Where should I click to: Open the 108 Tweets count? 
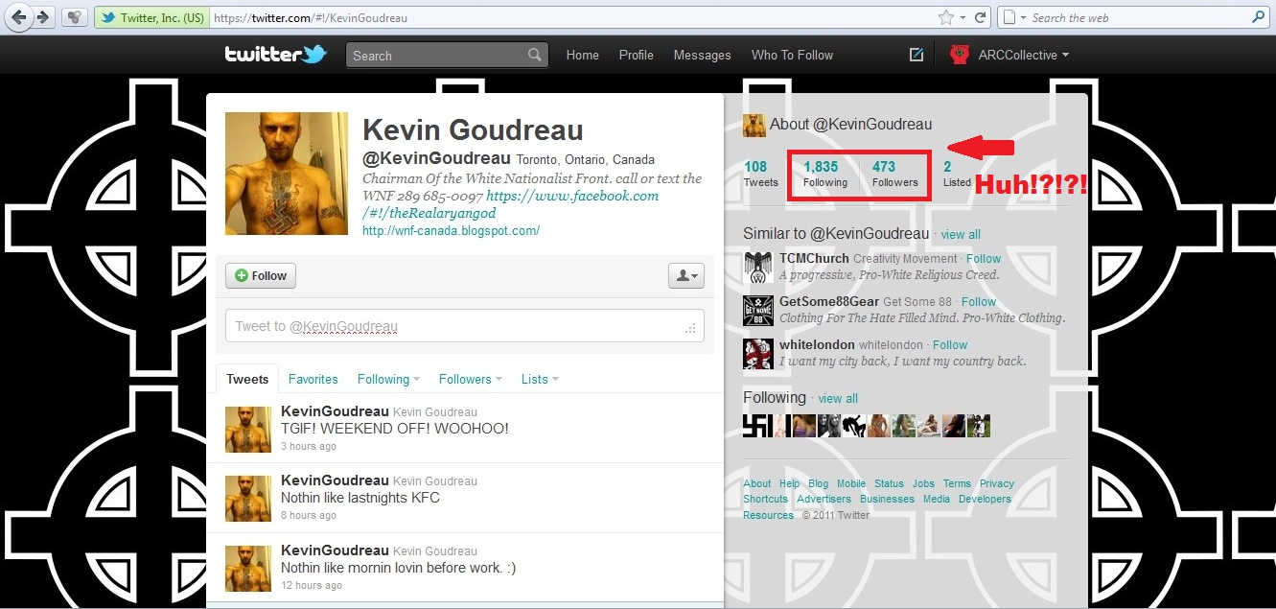(761, 174)
